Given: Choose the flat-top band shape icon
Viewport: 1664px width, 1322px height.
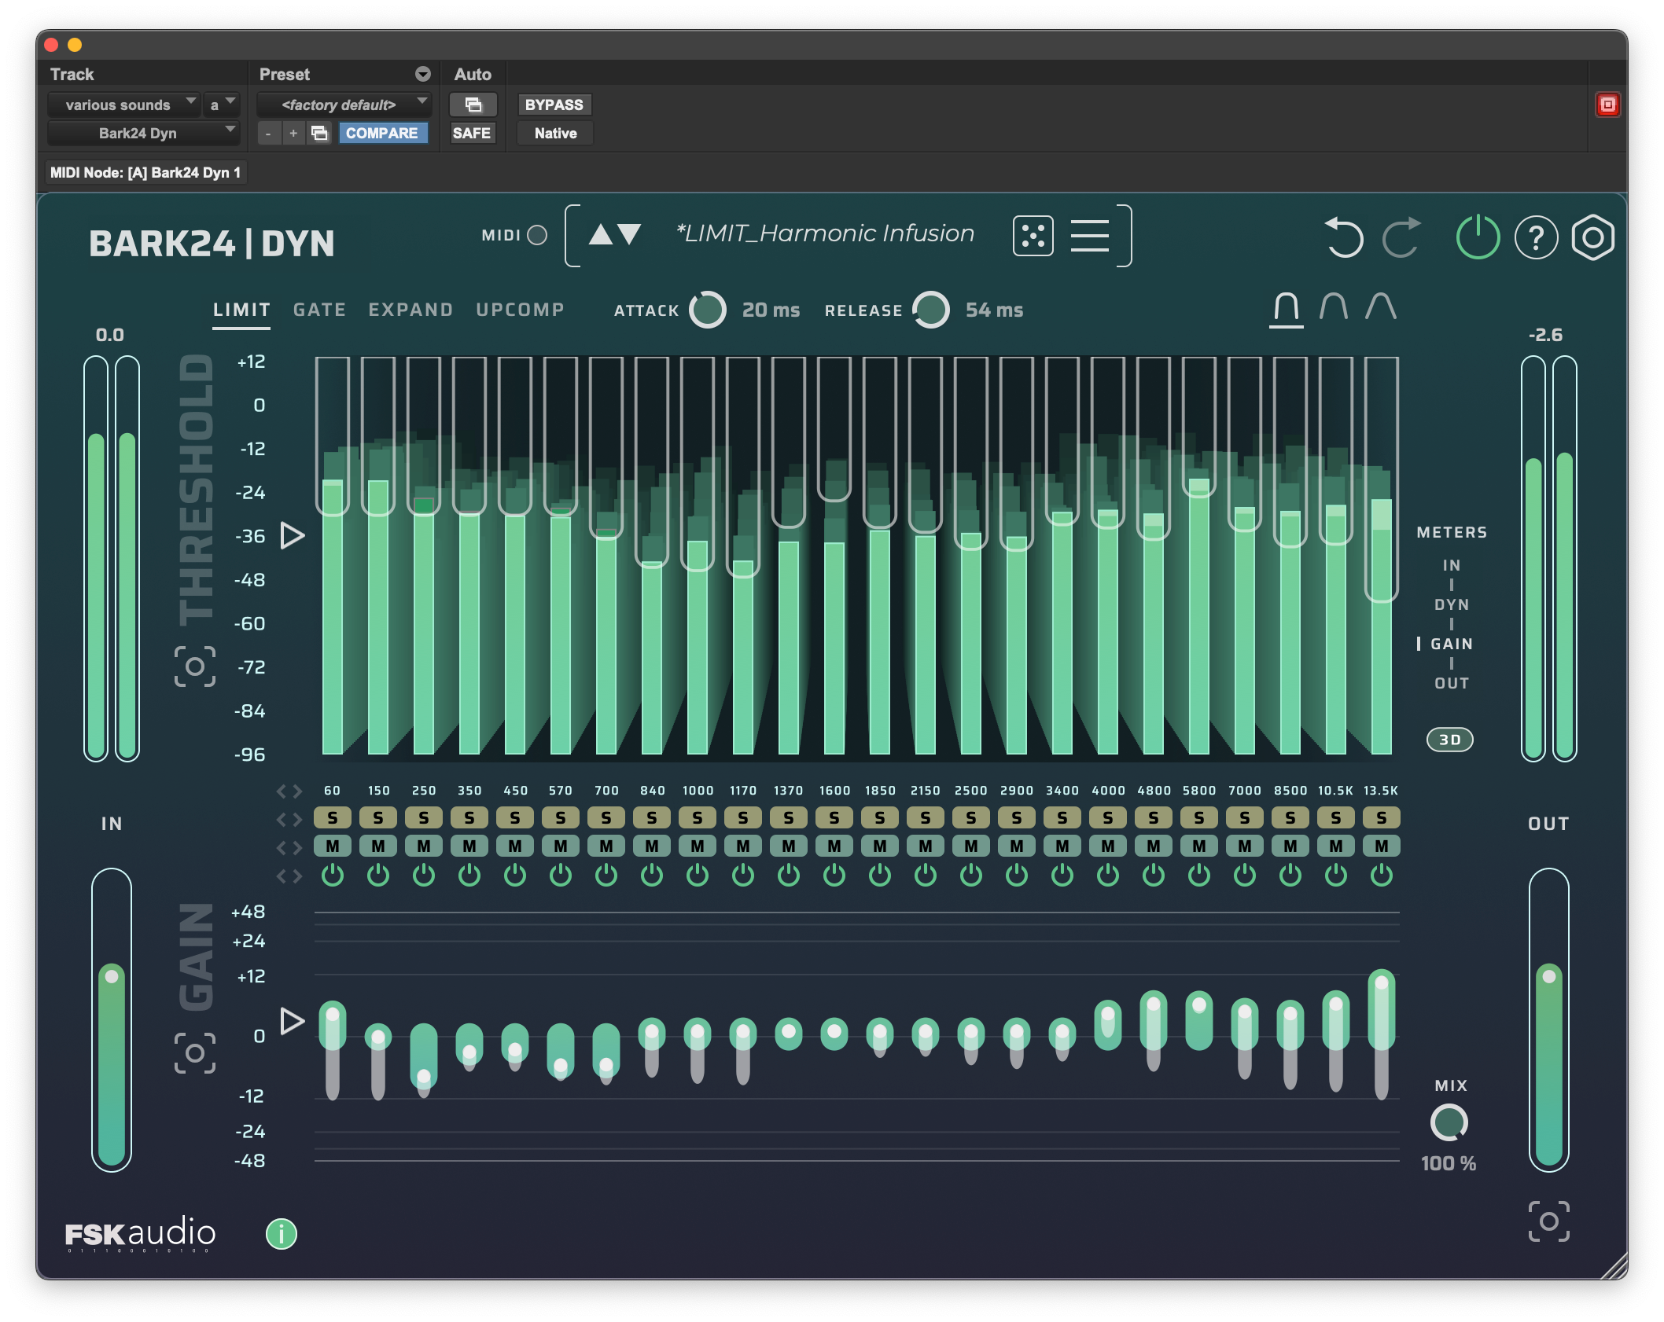Looking at the screenshot, I should (x=1287, y=307).
